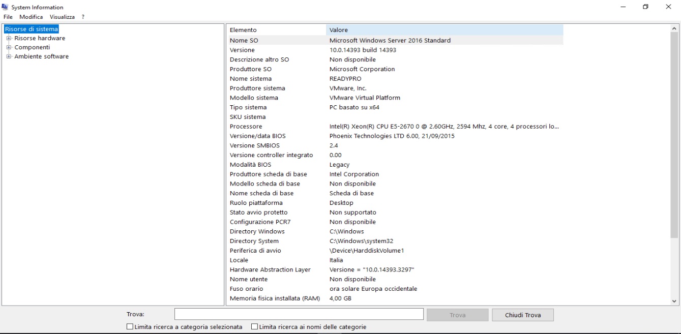Select the Fuso orario row
Image resolution: width=681 pixels, height=334 pixels.
point(395,289)
